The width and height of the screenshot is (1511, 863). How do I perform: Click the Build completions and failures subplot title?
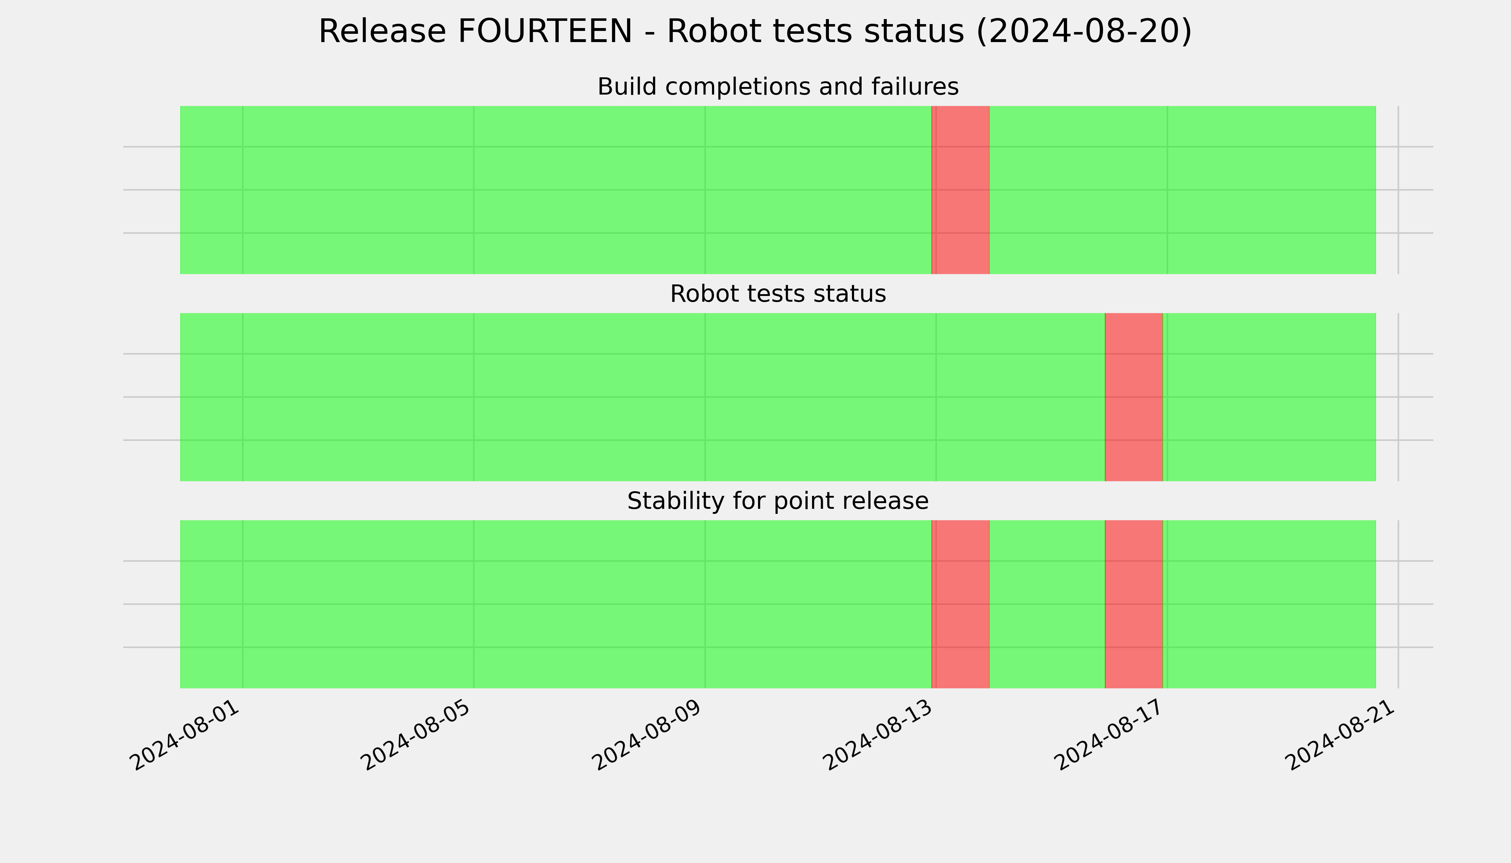coord(778,87)
